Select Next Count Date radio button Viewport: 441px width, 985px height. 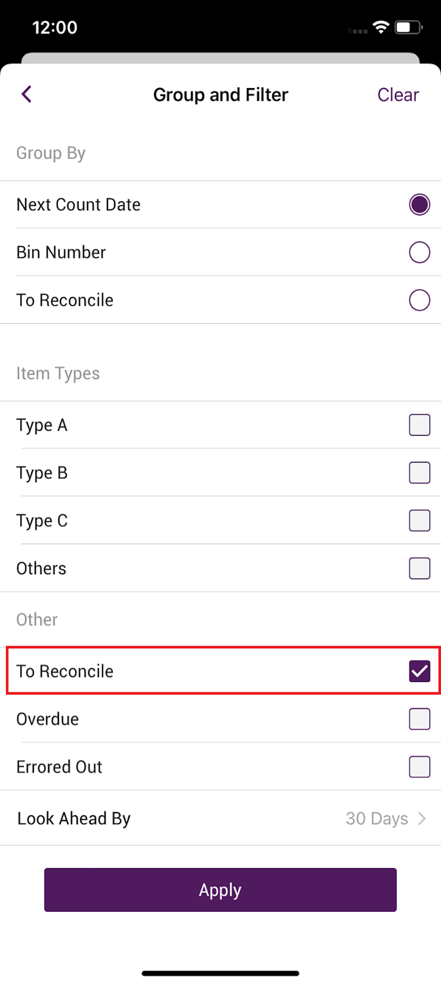(x=419, y=204)
